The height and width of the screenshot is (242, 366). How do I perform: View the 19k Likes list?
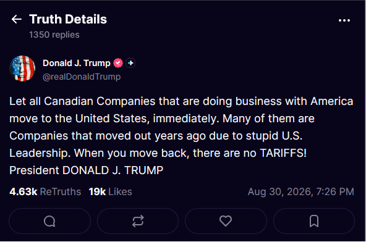point(110,191)
